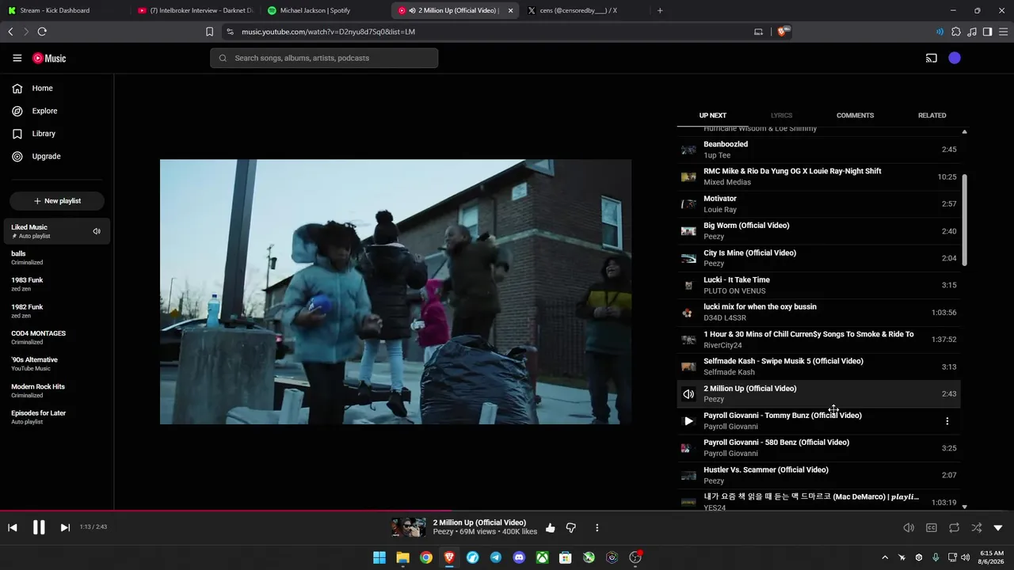Switch to the Lyrics tab

tap(781, 116)
